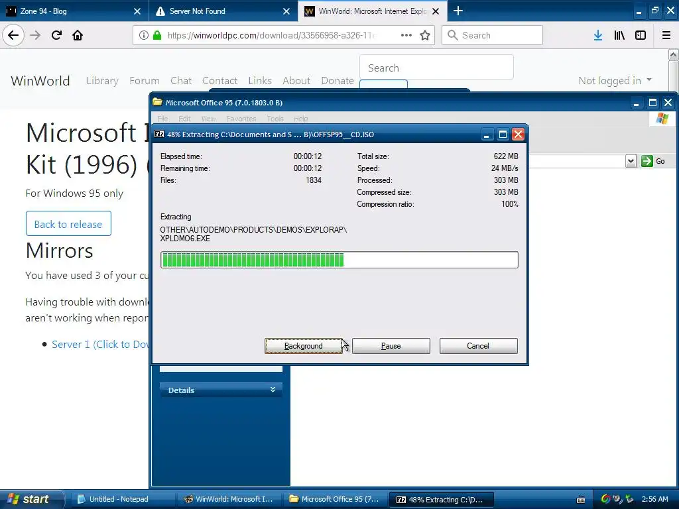Open the WinWorld Library link
Screen dimensions: 679x509
pyautogui.click(x=102, y=80)
